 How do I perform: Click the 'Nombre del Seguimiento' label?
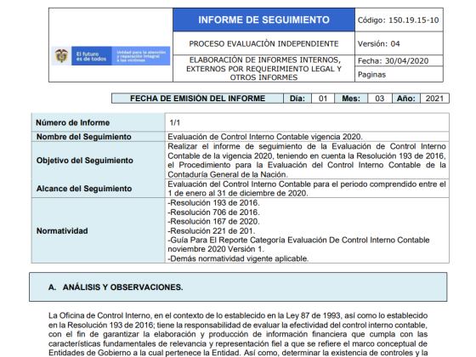coord(84,137)
